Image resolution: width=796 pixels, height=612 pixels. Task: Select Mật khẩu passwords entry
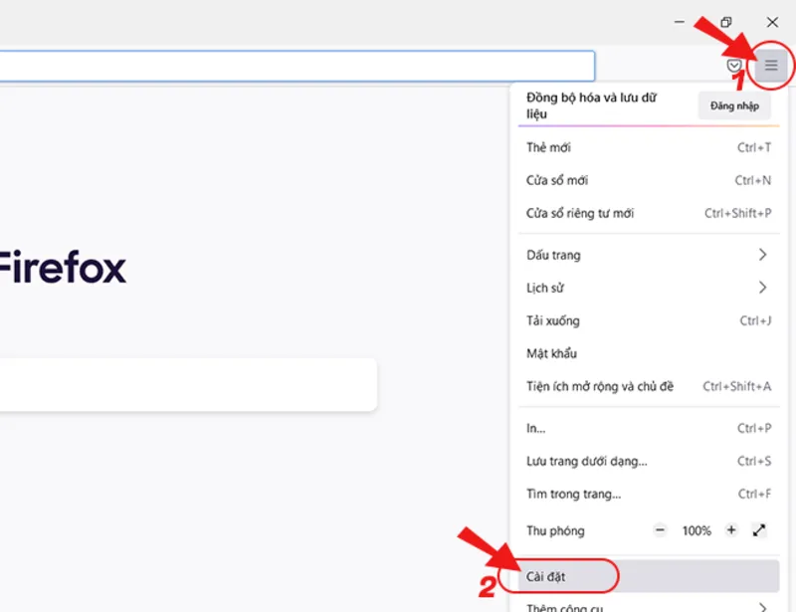649,353
